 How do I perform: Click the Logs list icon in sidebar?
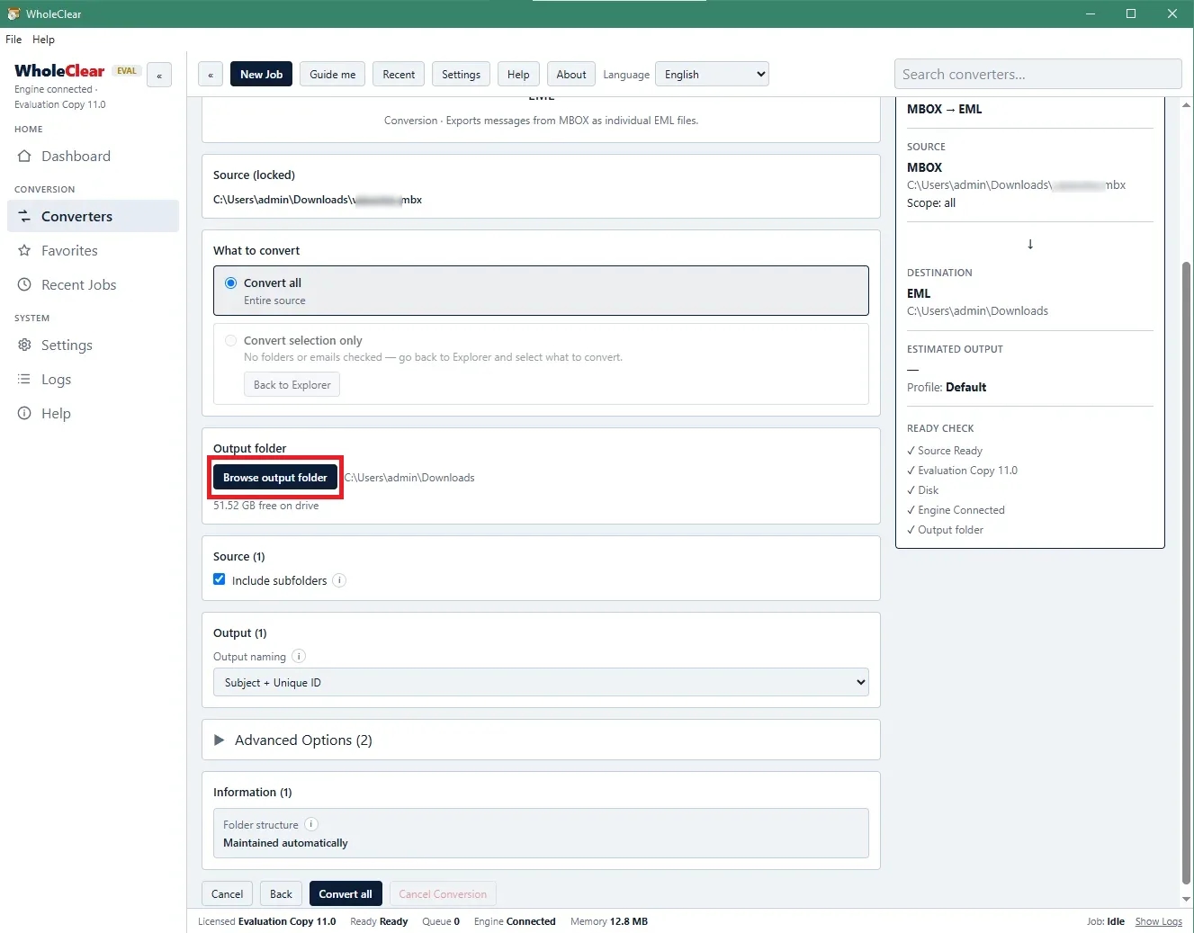click(24, 380)
